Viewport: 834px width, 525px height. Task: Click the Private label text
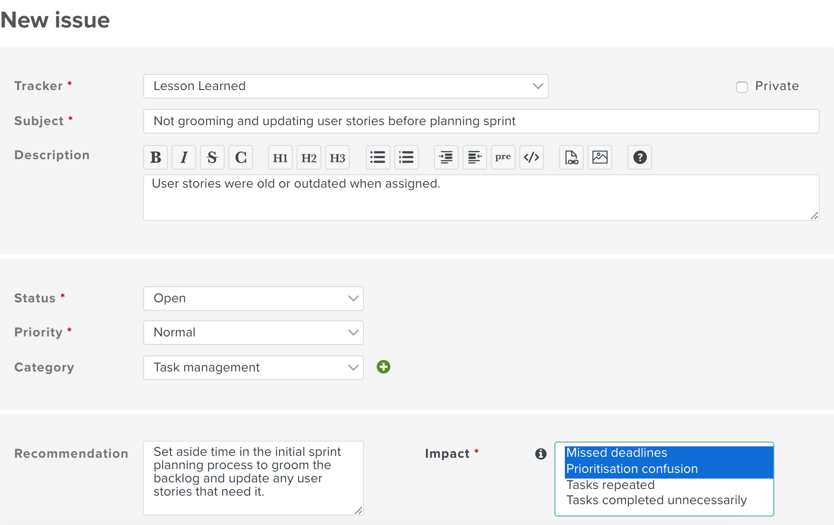(x=777, y=86)
